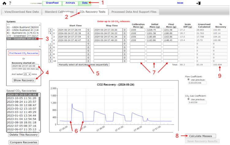Open help via the question mark icon
This screenshot has height=145, width=230.
(x=10, y=3)
